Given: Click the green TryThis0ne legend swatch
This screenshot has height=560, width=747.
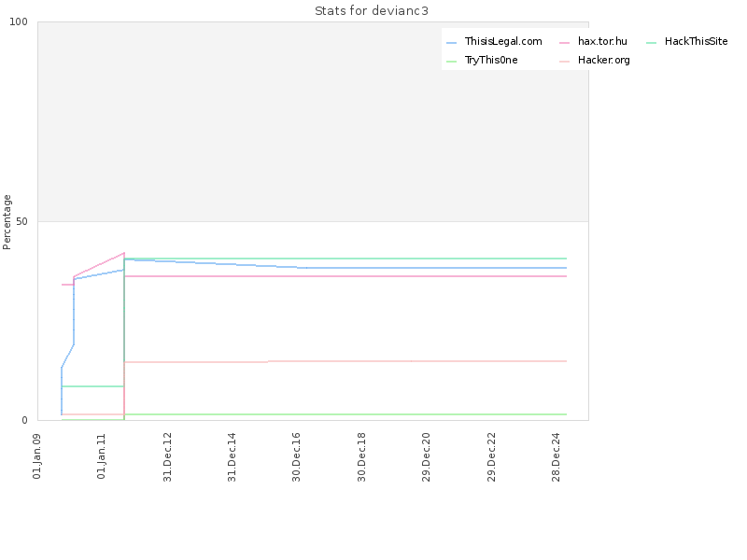Looking at the screenshot, I should coord(452,62).
